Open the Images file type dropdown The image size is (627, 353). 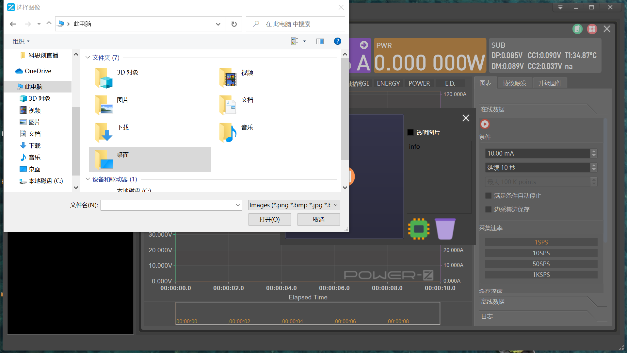(x=294, y=205)
